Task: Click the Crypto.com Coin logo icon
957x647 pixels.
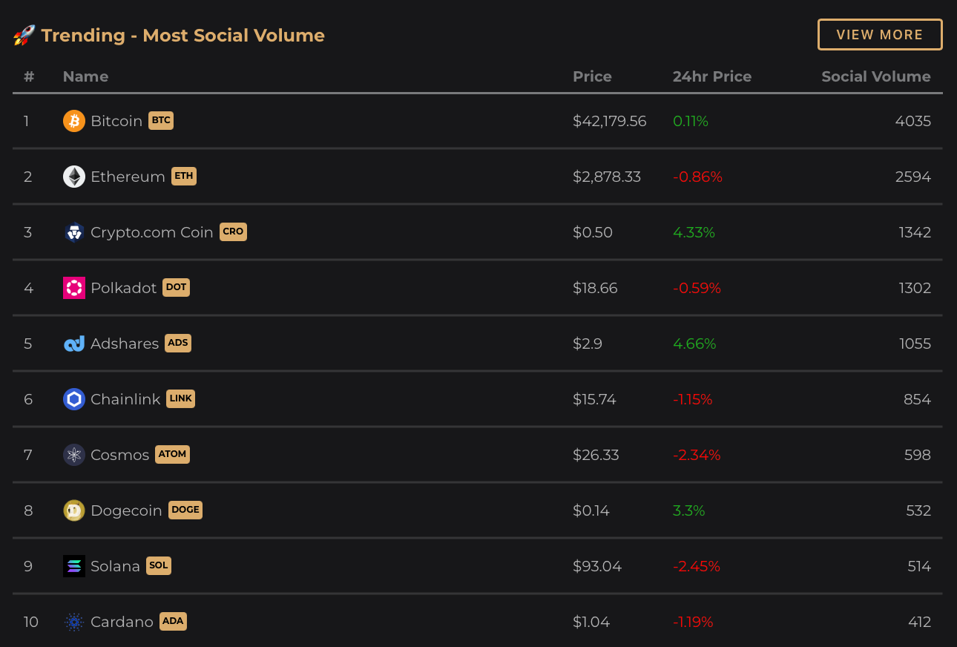Action: tap(74, 232)
